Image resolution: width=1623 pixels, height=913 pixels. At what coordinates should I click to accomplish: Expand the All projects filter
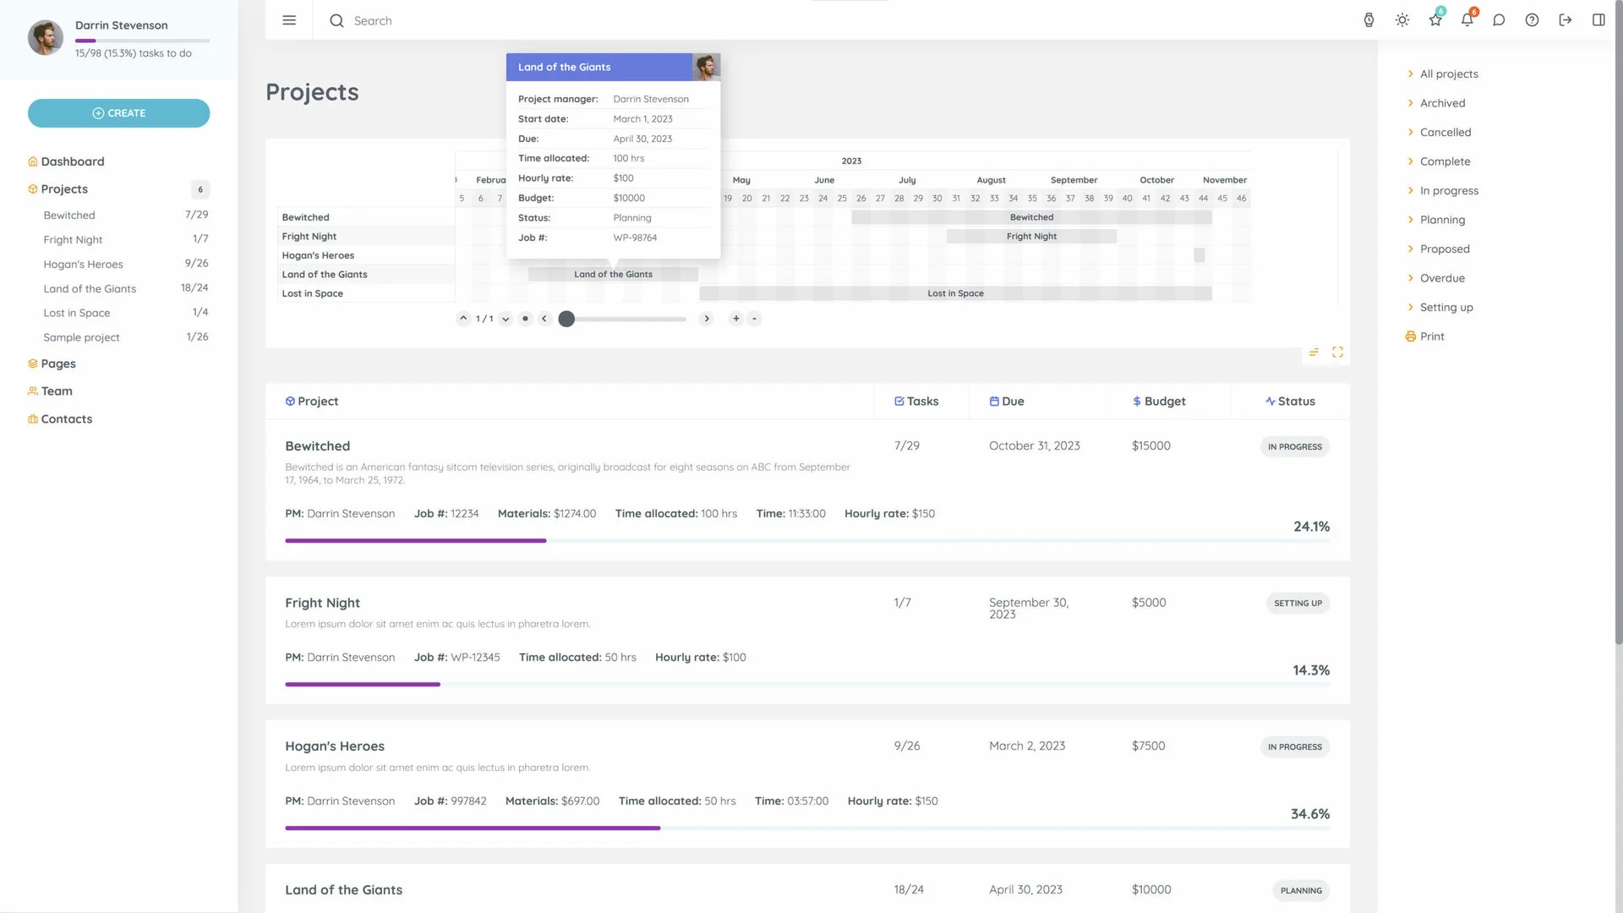[1448, 74]
